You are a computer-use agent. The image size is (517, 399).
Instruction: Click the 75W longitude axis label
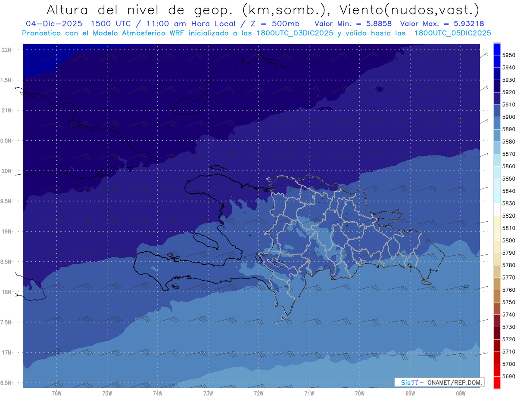[x=107, y=393]
